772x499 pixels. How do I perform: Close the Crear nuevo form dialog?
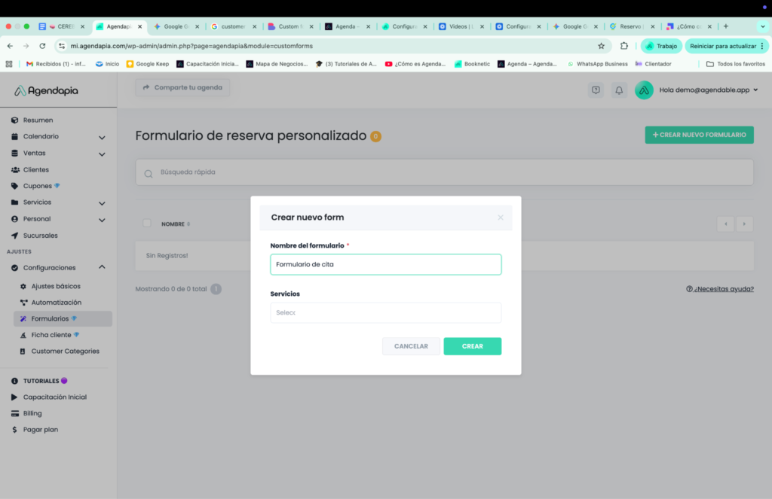click(x=500, y=218)
